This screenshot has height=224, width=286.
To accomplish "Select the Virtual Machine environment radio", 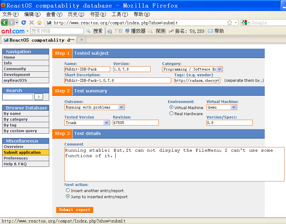I will pos(171,107).
